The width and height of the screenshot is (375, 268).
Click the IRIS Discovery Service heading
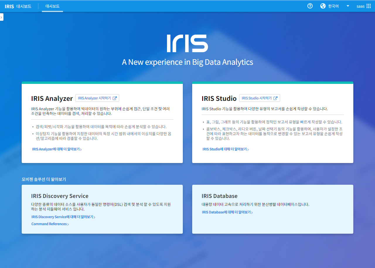tap(60, 196)
